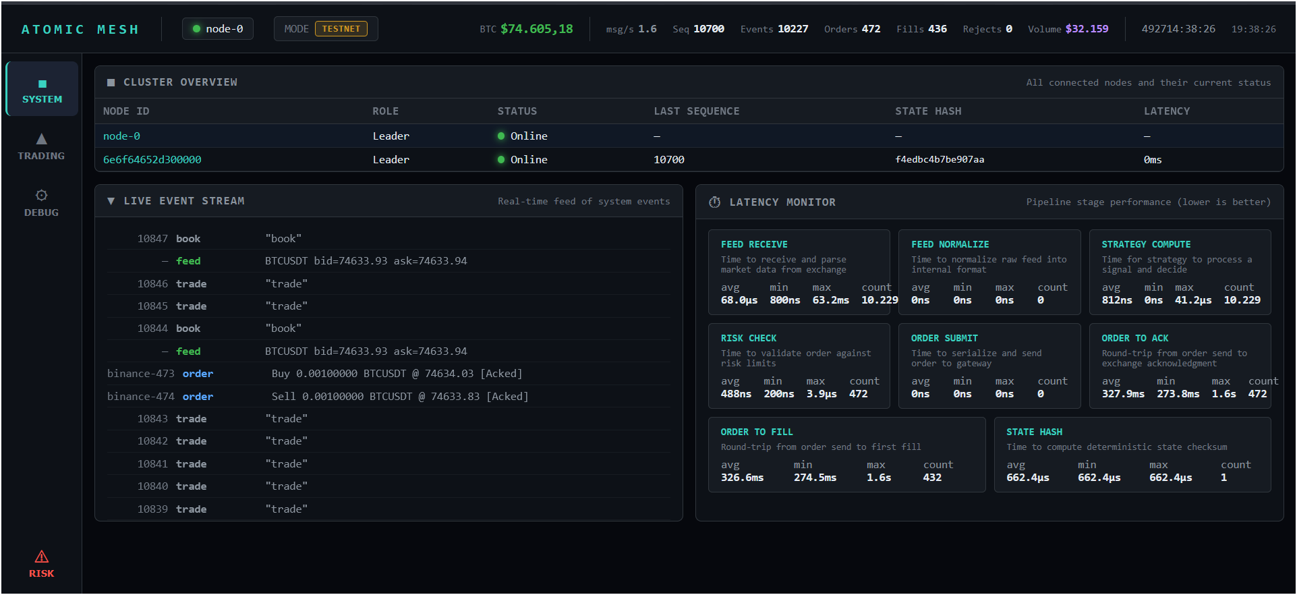Click the BTC price $74.605,18

tap(537, 29)
